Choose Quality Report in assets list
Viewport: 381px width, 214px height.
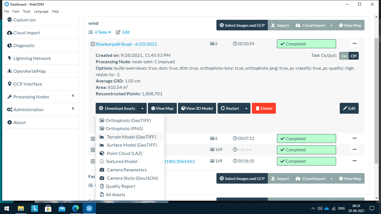(x=120, y=186)
